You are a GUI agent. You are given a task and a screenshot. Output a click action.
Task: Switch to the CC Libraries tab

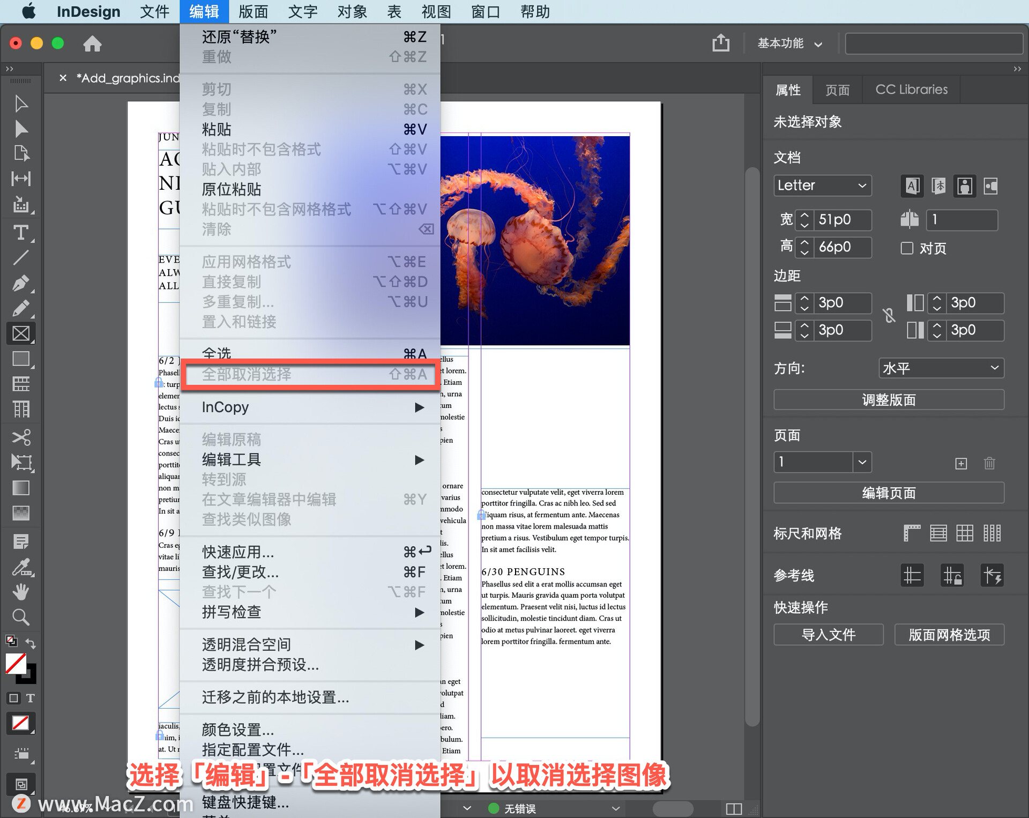[911, 90]
